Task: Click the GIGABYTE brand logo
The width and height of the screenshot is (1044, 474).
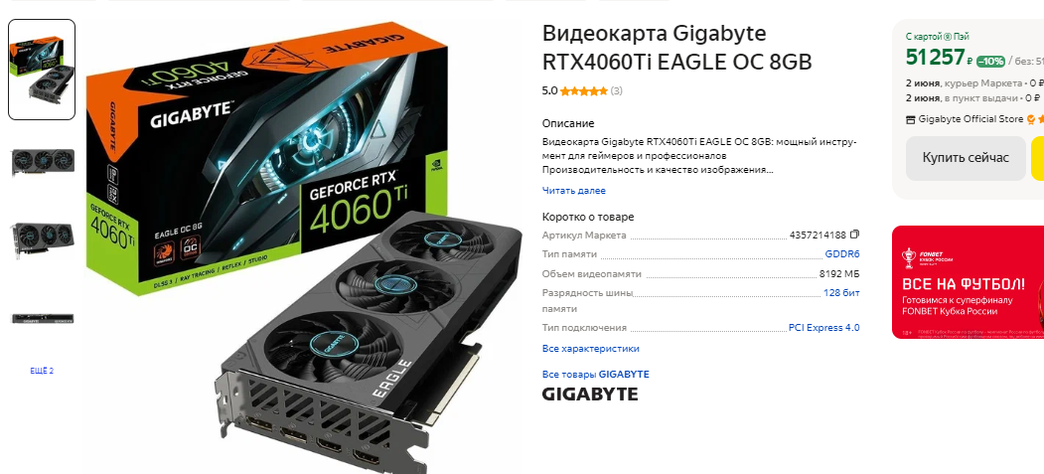Action: [590, 395]
